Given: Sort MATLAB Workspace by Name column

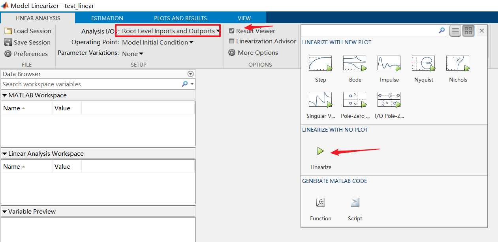Looking at the screenshot, I should (26, 108).
